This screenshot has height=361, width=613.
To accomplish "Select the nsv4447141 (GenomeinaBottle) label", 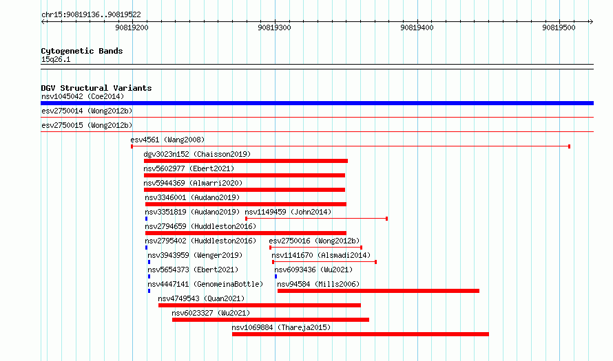I will [205, 284].
